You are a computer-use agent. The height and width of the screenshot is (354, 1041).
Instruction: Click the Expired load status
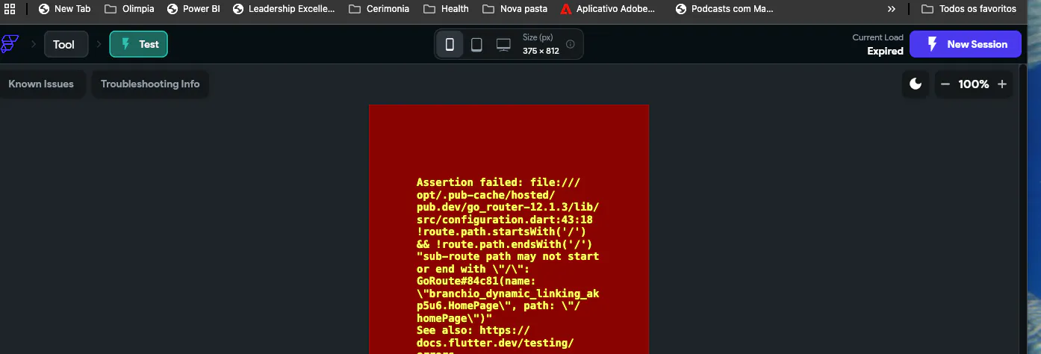click(885, 52)
